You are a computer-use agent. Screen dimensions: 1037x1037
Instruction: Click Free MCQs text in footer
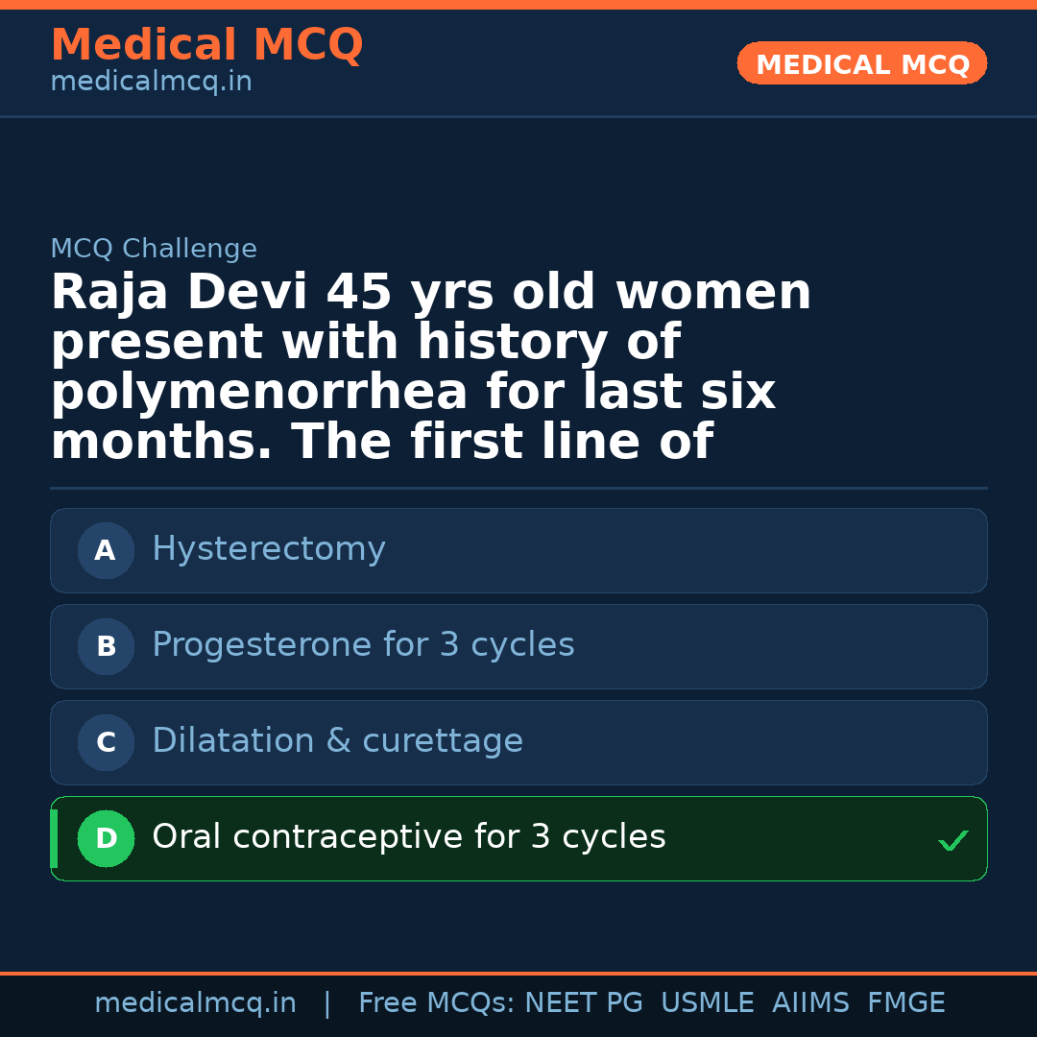pyautogui.click(x=436, y=1003)
